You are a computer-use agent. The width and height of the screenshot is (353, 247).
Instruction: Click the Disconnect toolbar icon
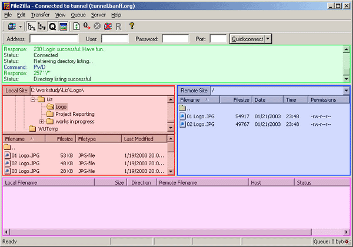[x=108, y=26]
